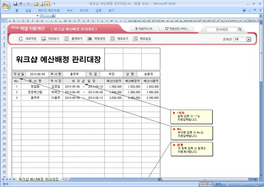Open the 삽입 ribbon tab
This screenshot has width=264, height=187.
[x=28, y=10]
